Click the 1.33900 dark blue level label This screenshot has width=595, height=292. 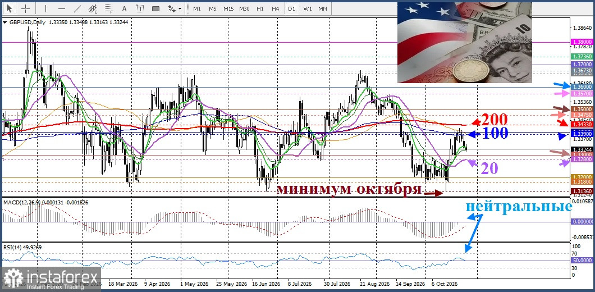[582, 134]
